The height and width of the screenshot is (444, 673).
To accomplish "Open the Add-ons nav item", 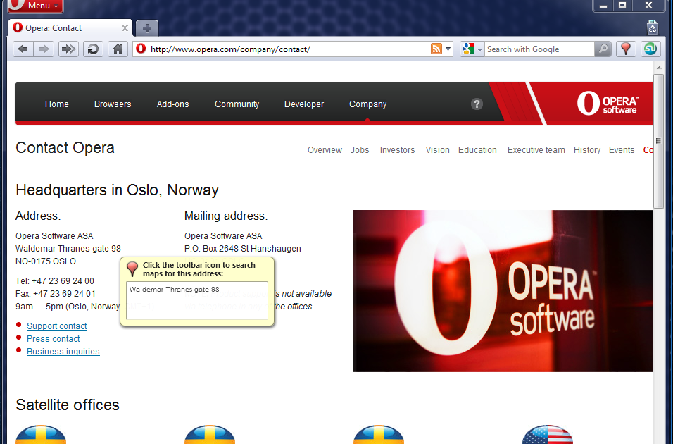I will coord(172,104).
